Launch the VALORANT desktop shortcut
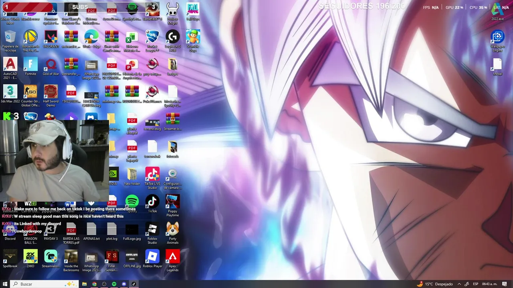This screenshot has width=513, height=288. click(50, 39)
